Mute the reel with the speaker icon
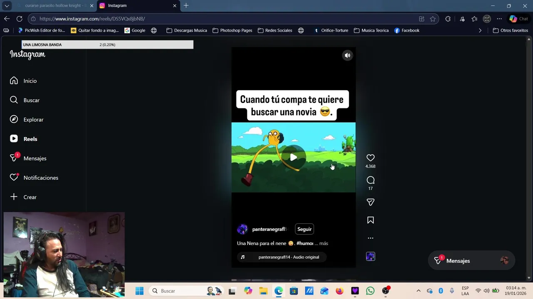 pos(347,55)
